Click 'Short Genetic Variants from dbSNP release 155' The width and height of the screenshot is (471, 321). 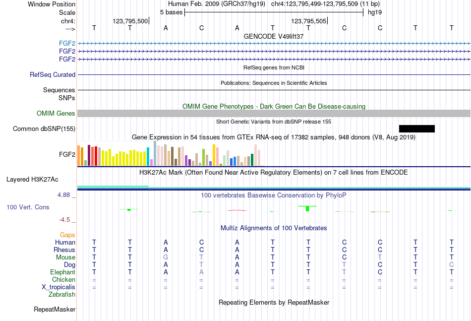(x=274, y=122)
